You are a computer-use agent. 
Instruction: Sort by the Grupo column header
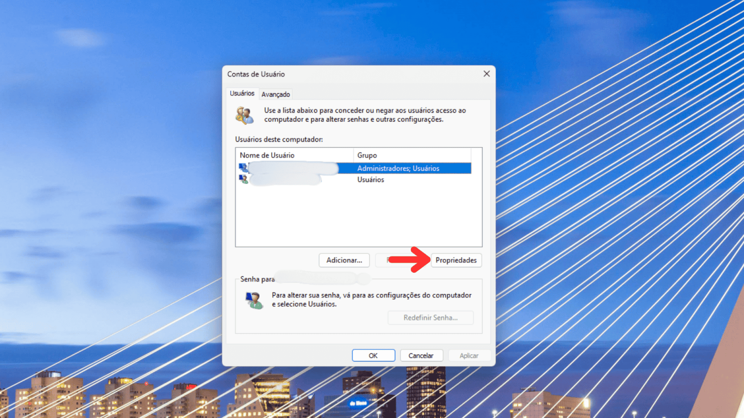[367, 155]
